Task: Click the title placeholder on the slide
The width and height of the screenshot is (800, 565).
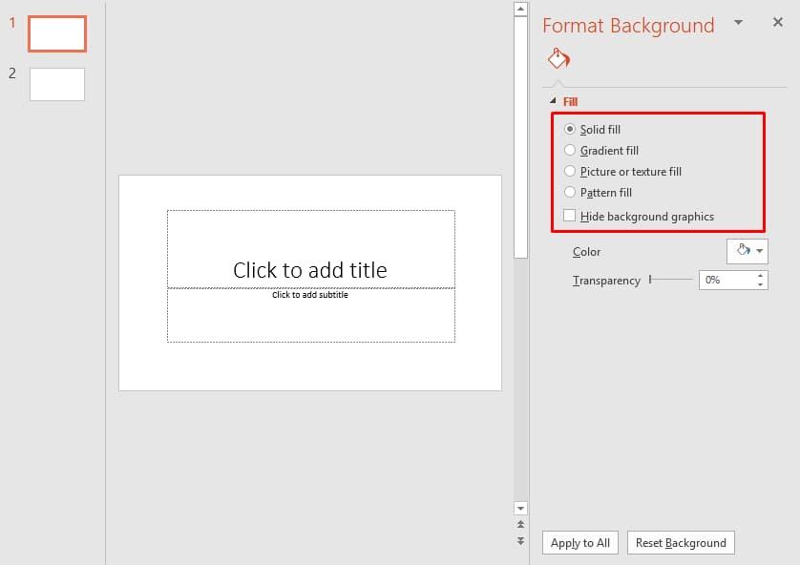Action: click(x=309, y=250)
